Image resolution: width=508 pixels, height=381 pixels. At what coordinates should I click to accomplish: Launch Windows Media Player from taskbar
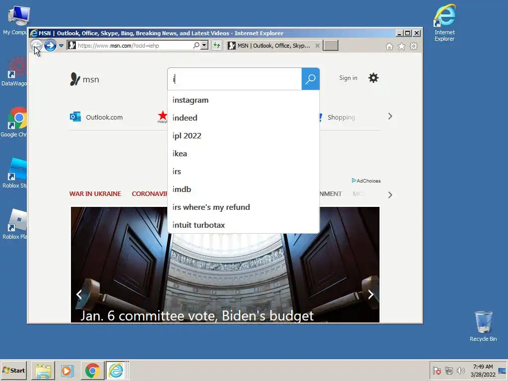[x=67, y=370]
